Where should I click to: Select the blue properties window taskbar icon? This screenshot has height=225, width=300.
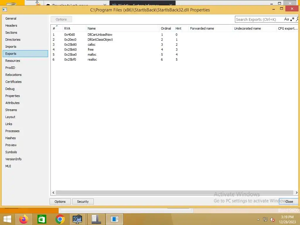[x=115, y=219]
